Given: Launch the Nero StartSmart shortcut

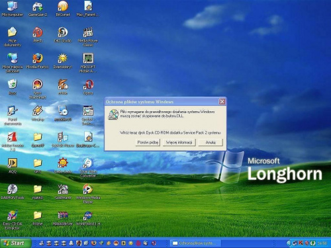Looking at the screenshot, I should tap(38, 89).
